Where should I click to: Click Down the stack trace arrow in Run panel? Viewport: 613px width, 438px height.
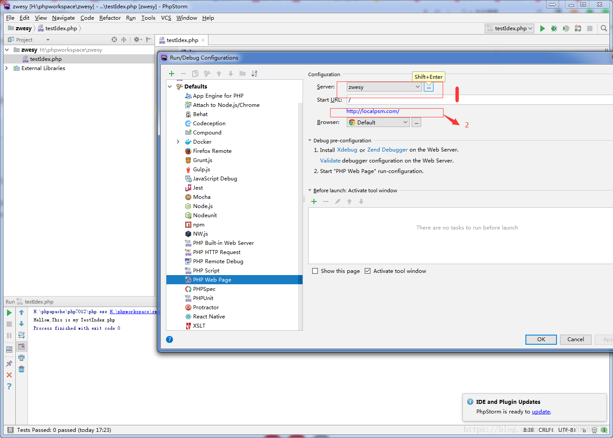[21, 324]
